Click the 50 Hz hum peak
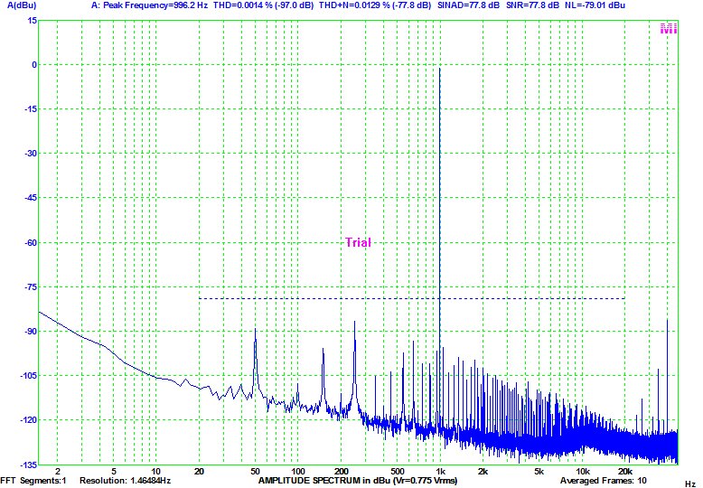 [x=256, y=331]
